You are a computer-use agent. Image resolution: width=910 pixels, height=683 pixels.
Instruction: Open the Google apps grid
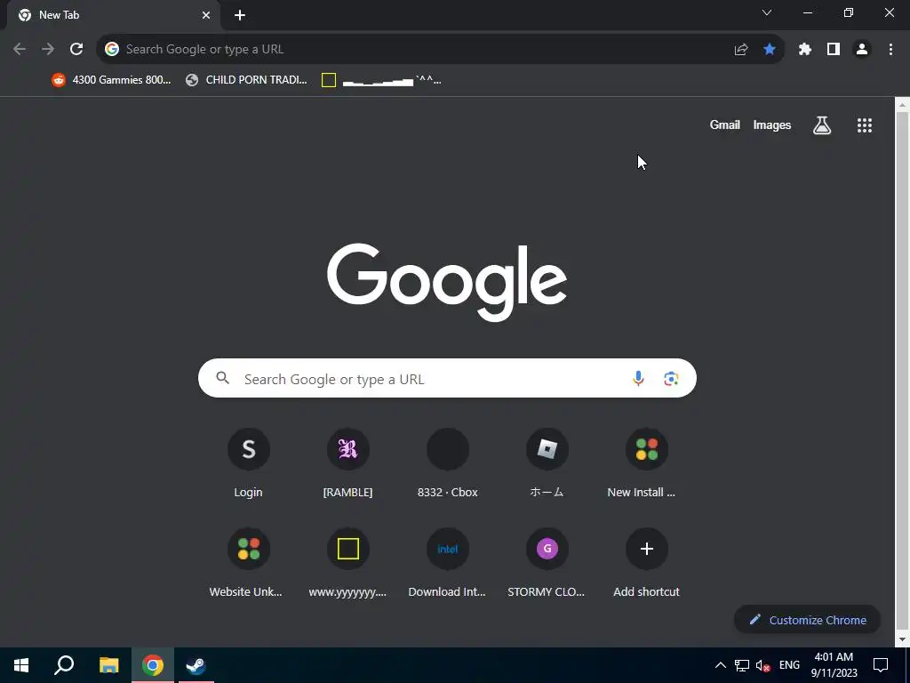click(865, 125)
